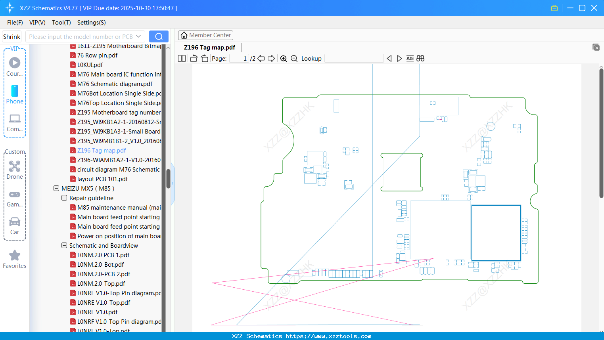Activate the Abi text selection tool
The image size is (604, 340).
point(410,58)
